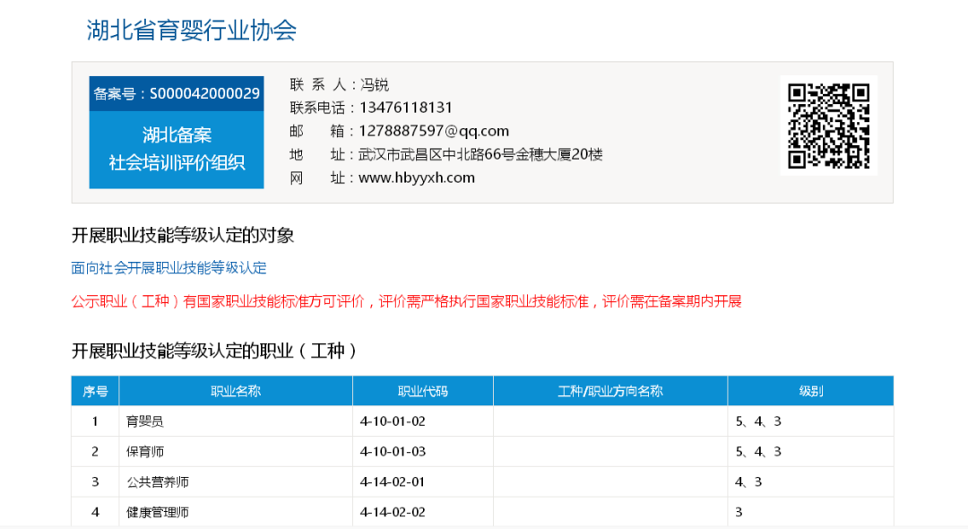Viewport: 968px width, 529px height.
Task: Click the 育婴员 level cell 5、4、3
Action: pos(810,421)
